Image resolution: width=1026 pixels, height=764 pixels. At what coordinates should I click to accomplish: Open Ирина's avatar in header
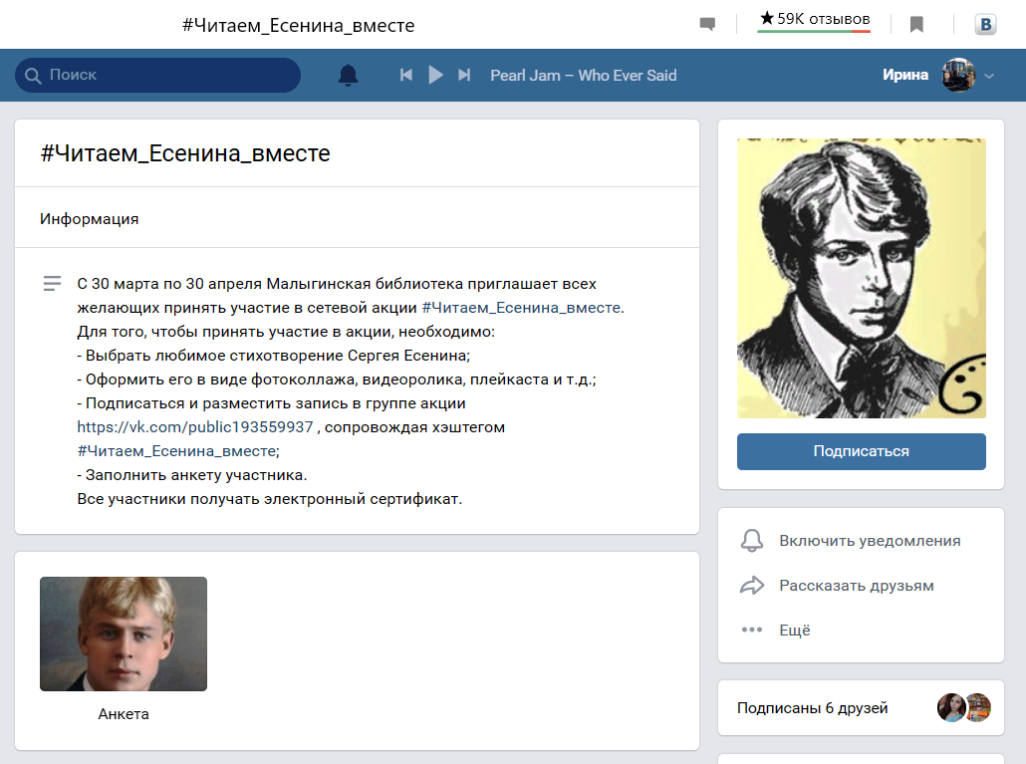click(x=958, y=76)
